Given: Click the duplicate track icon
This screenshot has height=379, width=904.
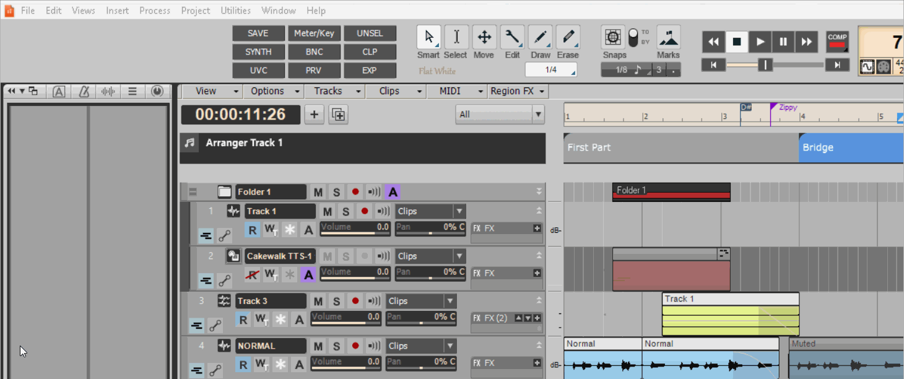Looking at the screenshot, I should [x=338, y=115].
